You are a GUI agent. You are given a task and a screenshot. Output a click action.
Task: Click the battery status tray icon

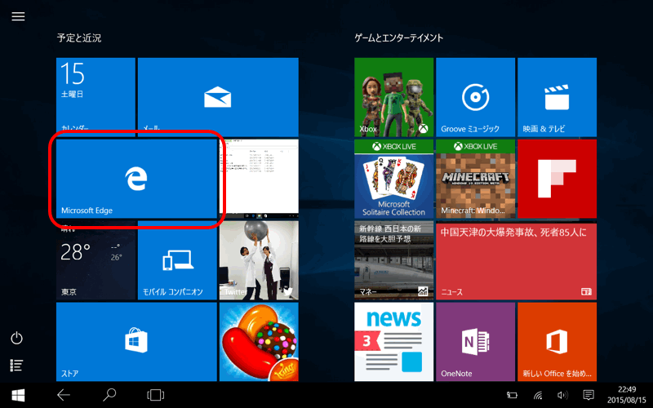tap(512, 395)
